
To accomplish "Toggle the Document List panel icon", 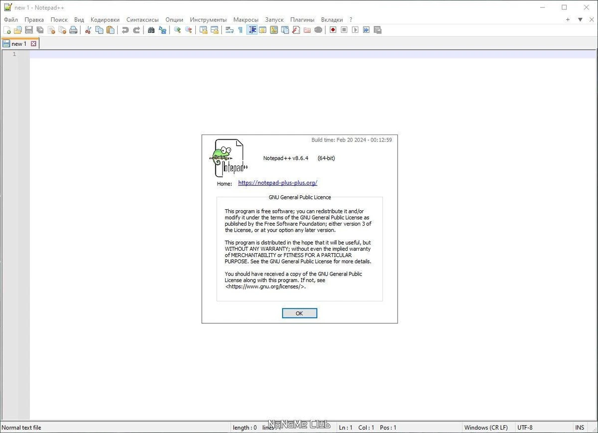I will pos(285,30).
